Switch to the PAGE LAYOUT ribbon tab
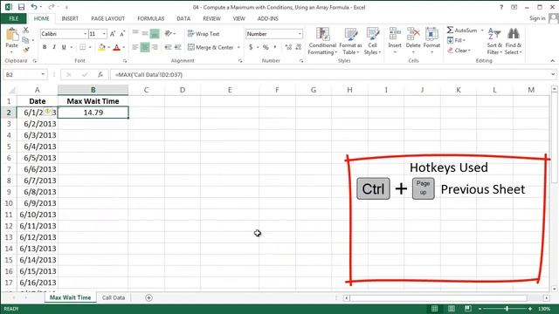The height and width of the screenshot is (314, 559). (107, 18)
